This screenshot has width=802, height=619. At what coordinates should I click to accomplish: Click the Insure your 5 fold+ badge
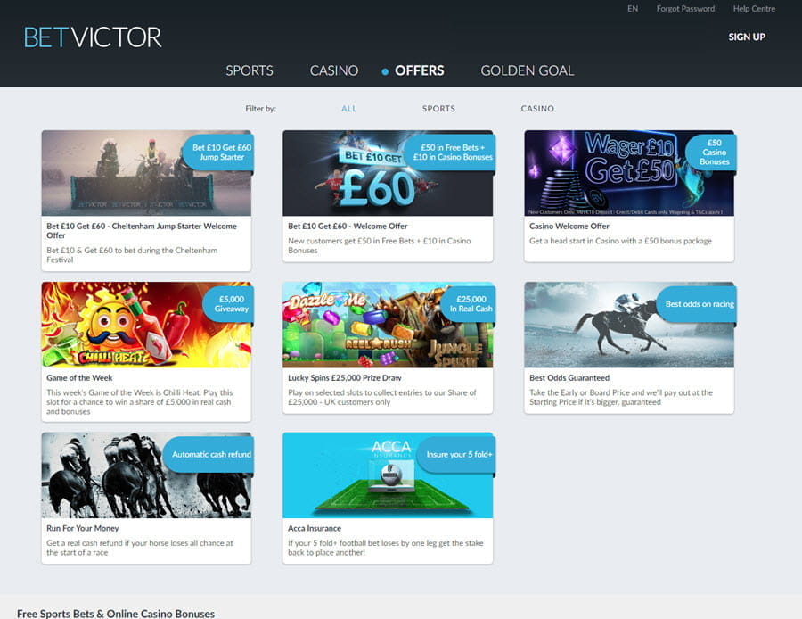[458, 454]
